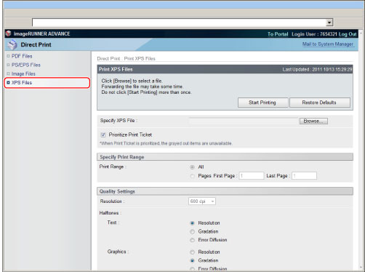The image size is (365, 272).
Task: Click the imageRUNNER ADVANCE logo icon
Action: point(9,33)
